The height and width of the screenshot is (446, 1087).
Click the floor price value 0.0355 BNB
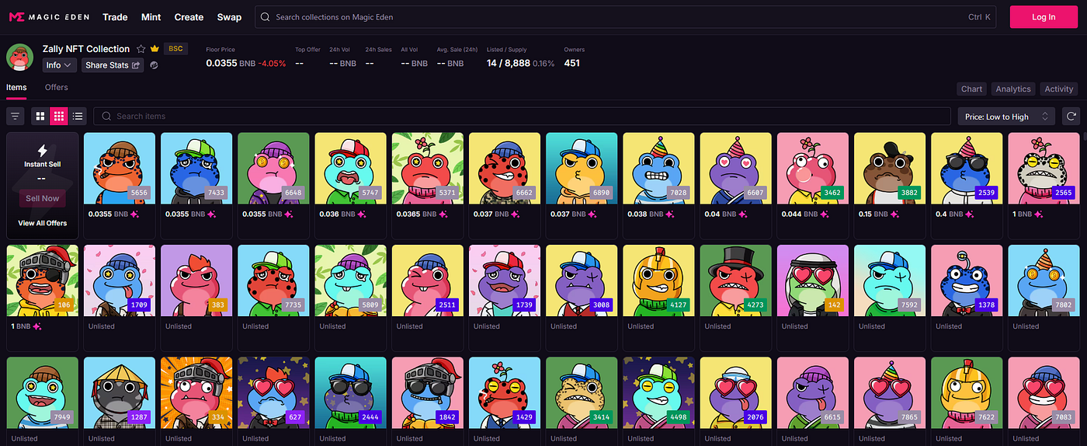(x=231, y=63)
